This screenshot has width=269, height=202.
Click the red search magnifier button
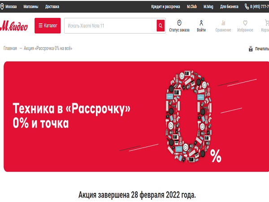point(161,26)
